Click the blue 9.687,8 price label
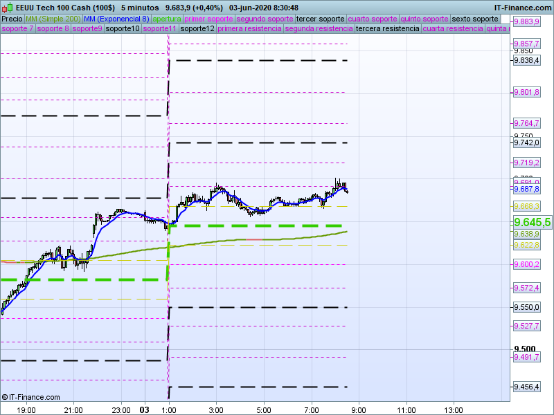Viewport: 554px width, 415px height. (x=526, y=189)
